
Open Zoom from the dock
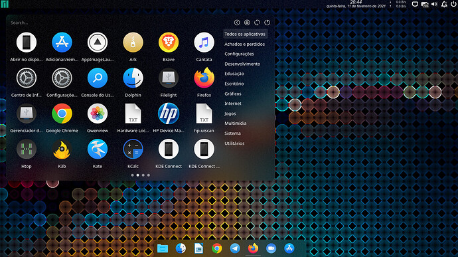[x=271, y=248]
